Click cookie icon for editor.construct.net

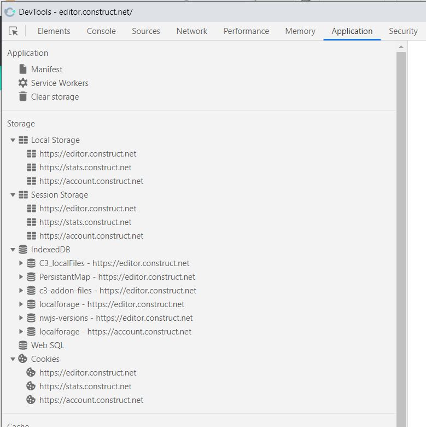pyautogui.click(x=31, y=372)
